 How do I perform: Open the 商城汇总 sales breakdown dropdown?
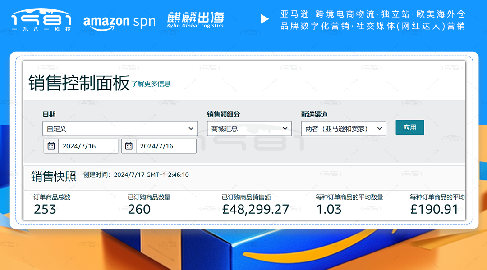(249, 129)
